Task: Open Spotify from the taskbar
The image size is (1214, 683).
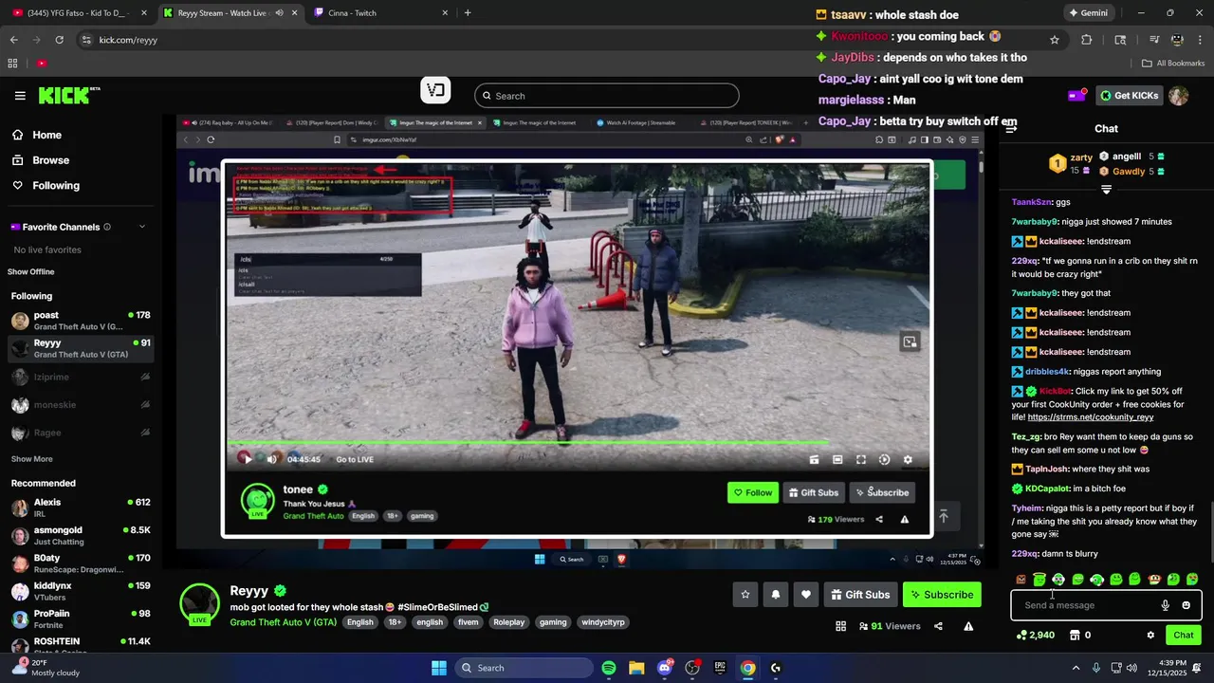Action: (x=609, y=668)
